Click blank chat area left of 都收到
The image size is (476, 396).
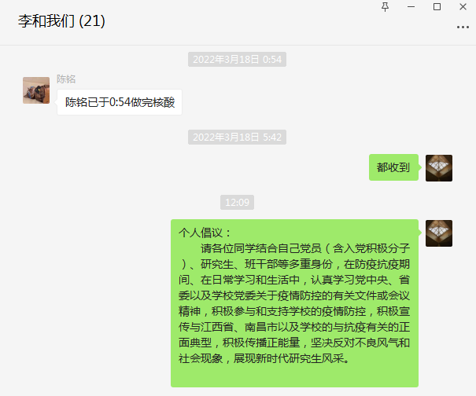point(183,167)
